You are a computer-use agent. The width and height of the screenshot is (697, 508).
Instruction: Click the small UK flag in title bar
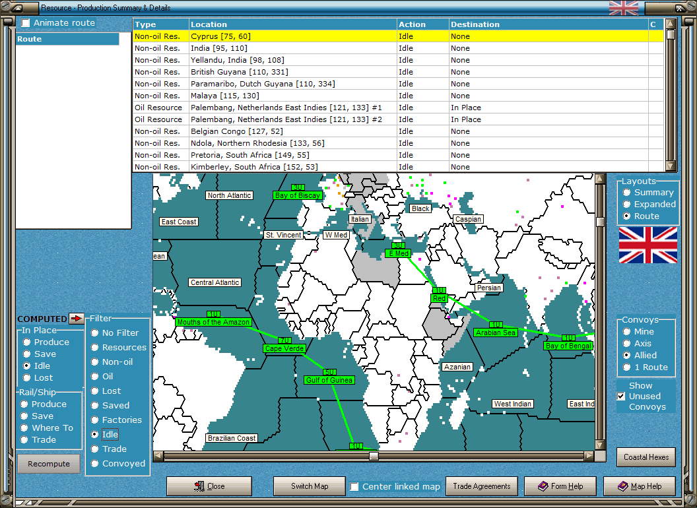coord(623,8)
